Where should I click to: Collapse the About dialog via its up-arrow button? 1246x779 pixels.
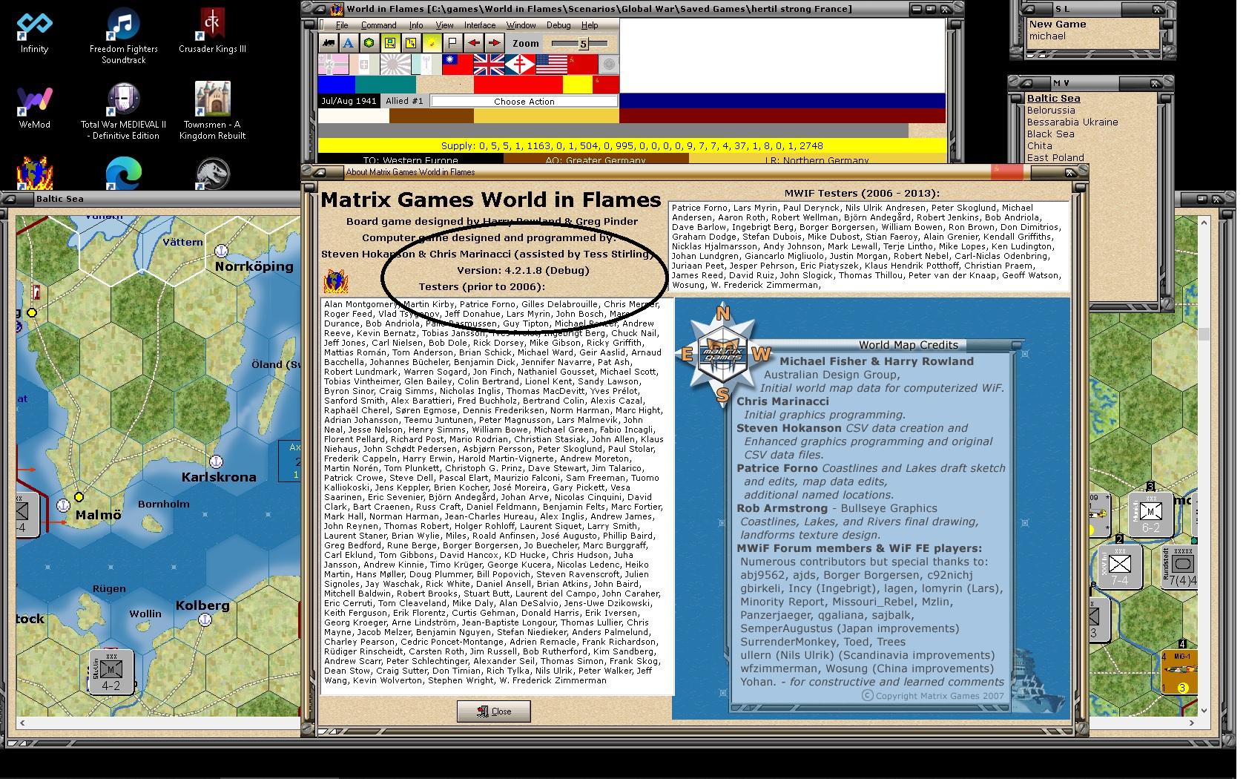[x=320, y=172]
